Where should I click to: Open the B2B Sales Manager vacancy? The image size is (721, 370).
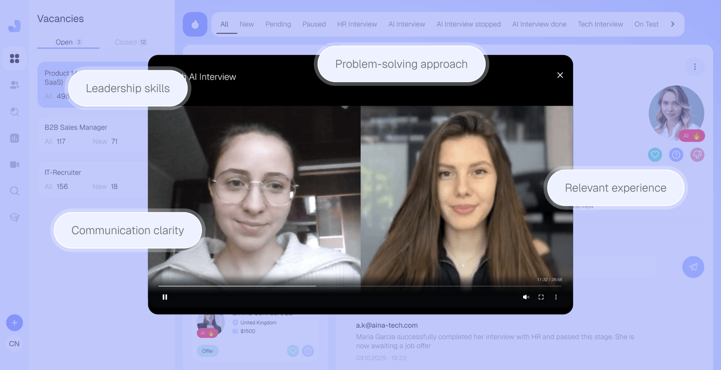76,128
